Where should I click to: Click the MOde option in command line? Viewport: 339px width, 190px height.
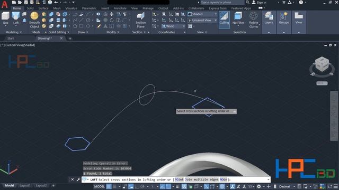coord(224,179)
